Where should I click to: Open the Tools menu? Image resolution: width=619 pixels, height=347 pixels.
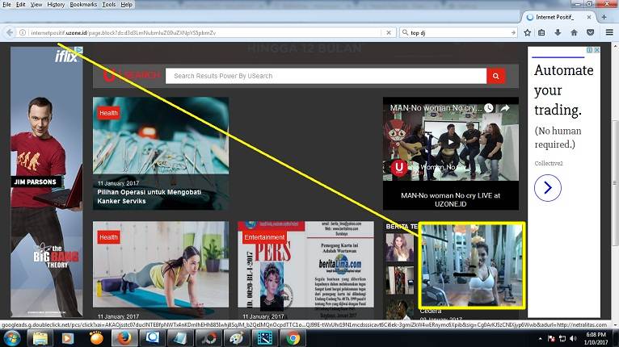[109, 4]
